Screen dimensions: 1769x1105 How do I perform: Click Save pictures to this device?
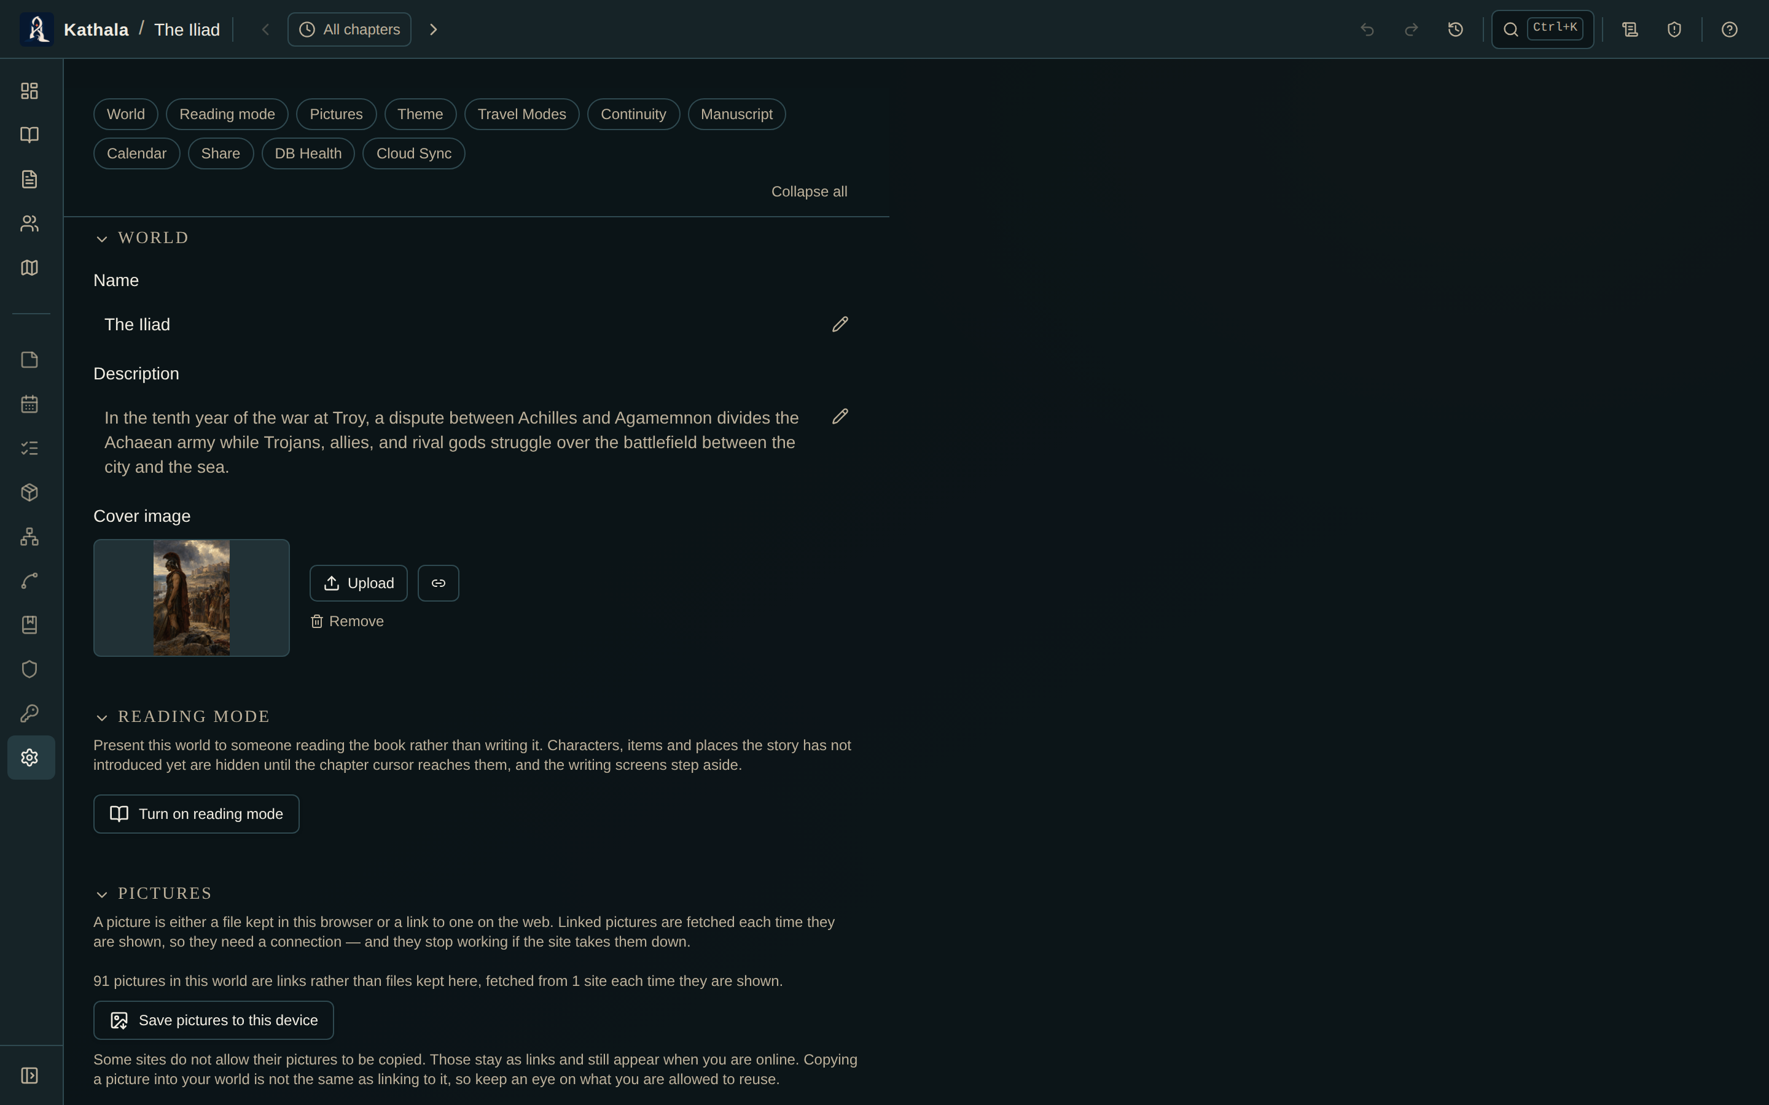(x=214, y=1020)
